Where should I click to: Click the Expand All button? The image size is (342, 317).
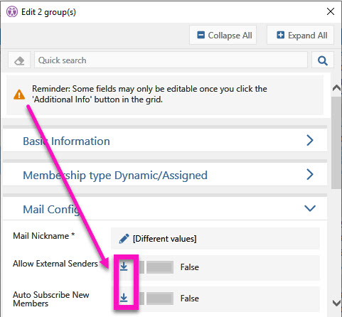tap(301, 36)
